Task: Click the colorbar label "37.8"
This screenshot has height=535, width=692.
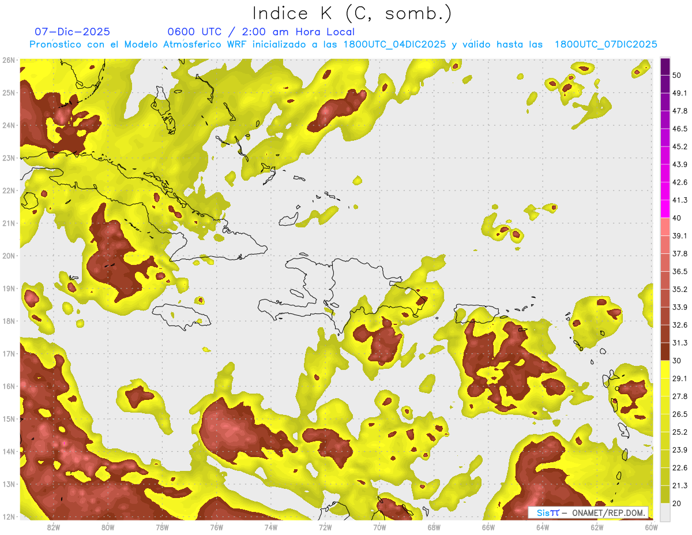Action: click(679, 254)
